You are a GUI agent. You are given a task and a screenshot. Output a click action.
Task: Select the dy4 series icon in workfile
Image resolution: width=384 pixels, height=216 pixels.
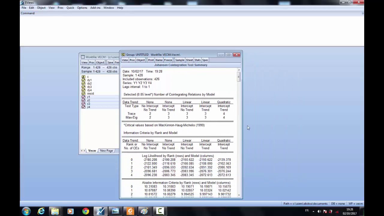click(x=83, y=90)
